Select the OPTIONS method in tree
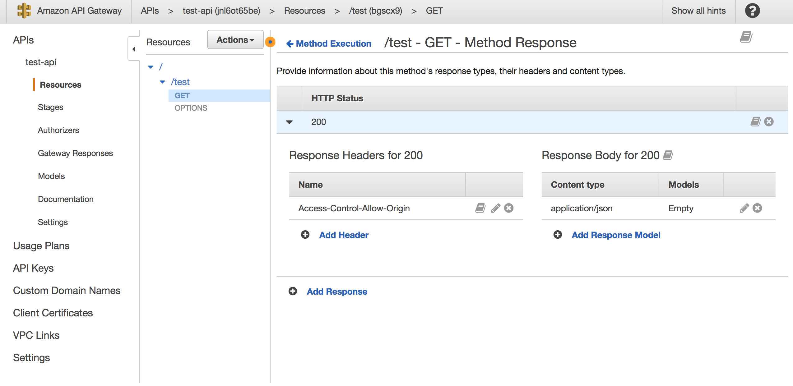Viewport: 793px width, 386px height. [191, 108]
